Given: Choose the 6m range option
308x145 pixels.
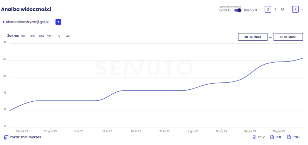Looking at the screenshot, I should [x=41, y=36].
